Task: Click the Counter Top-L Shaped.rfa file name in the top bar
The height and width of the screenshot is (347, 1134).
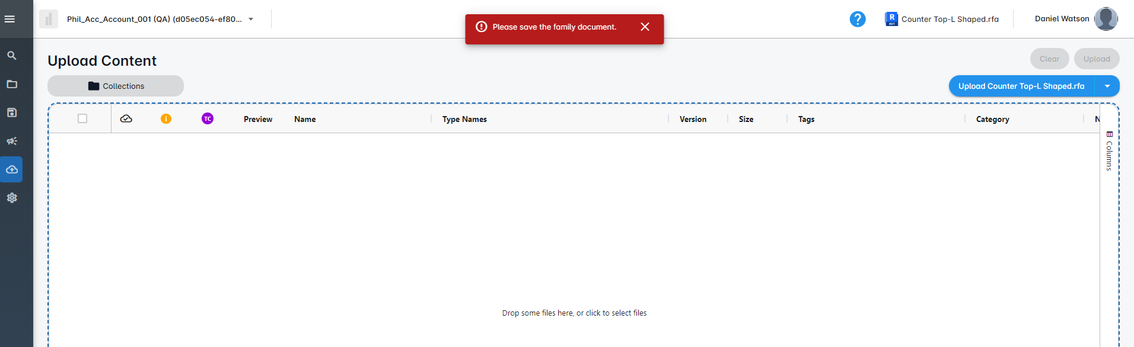Action: click(950, 19)
